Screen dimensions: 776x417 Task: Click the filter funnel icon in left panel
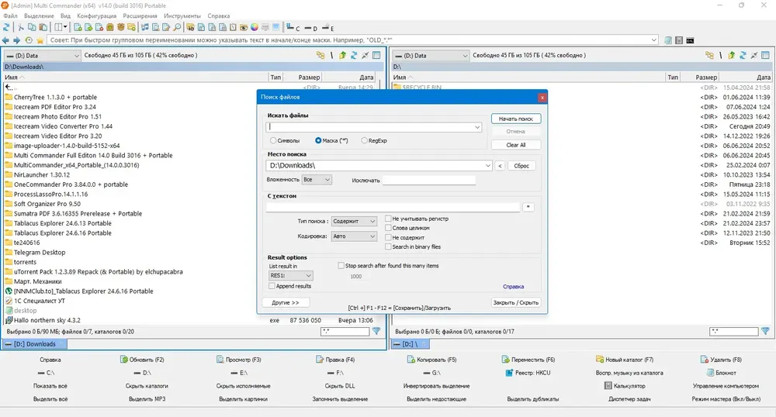pyautogui.click(x=376, y=331)
